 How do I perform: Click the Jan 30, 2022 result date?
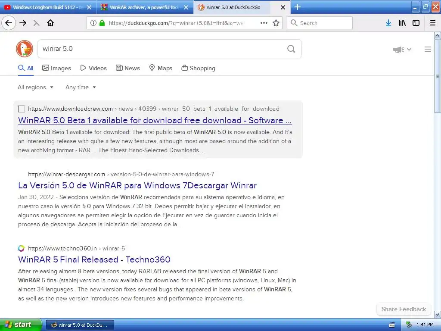tap(36, 197)
